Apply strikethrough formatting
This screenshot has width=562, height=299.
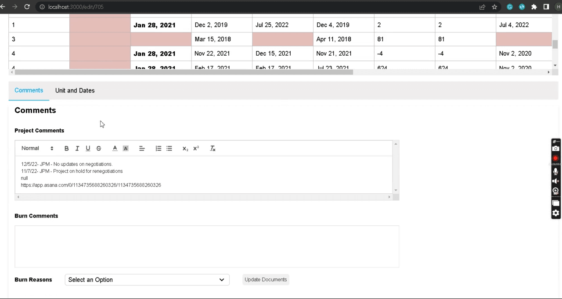[99, 149]
